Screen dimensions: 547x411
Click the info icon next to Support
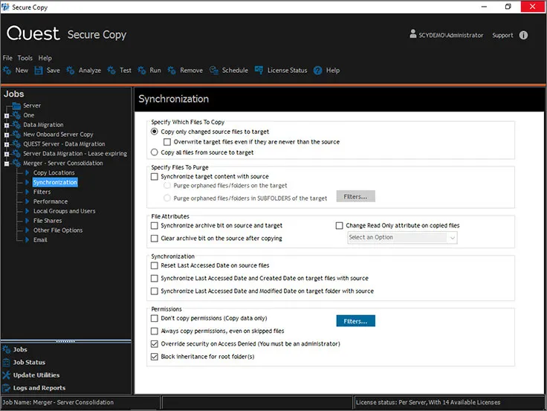[523, 35]
